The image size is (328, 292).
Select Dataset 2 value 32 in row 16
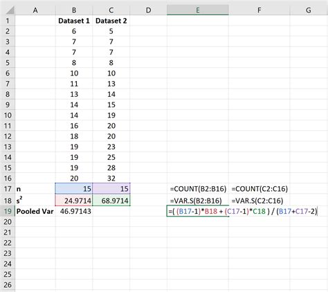pos(111,179)
